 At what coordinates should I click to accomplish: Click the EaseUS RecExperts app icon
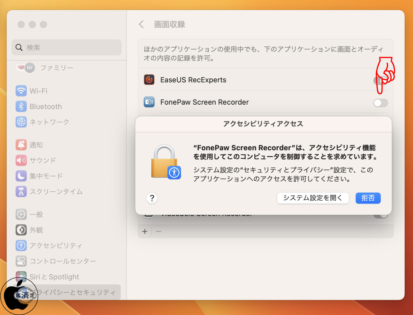(149, 80)
